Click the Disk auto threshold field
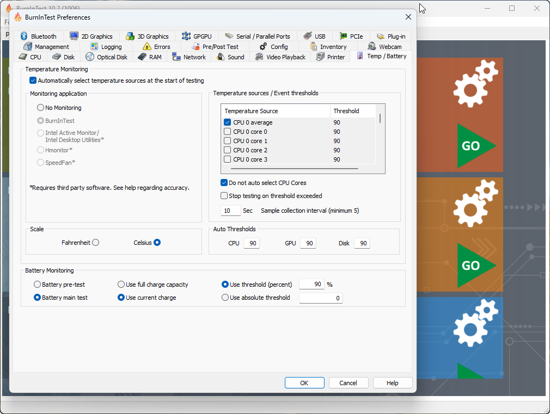Image resolution: width=550 pixels, height=414 pixels. (x=362, y=243)
